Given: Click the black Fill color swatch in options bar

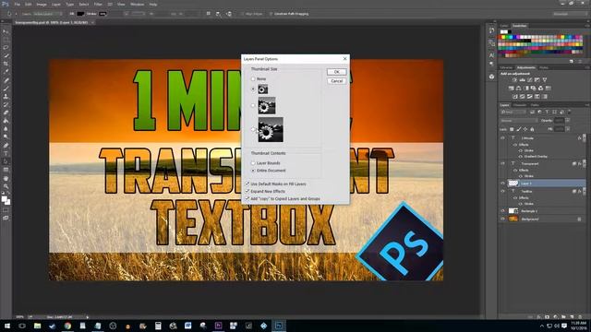Looking at the screenshot, I should tap(80, 14).
